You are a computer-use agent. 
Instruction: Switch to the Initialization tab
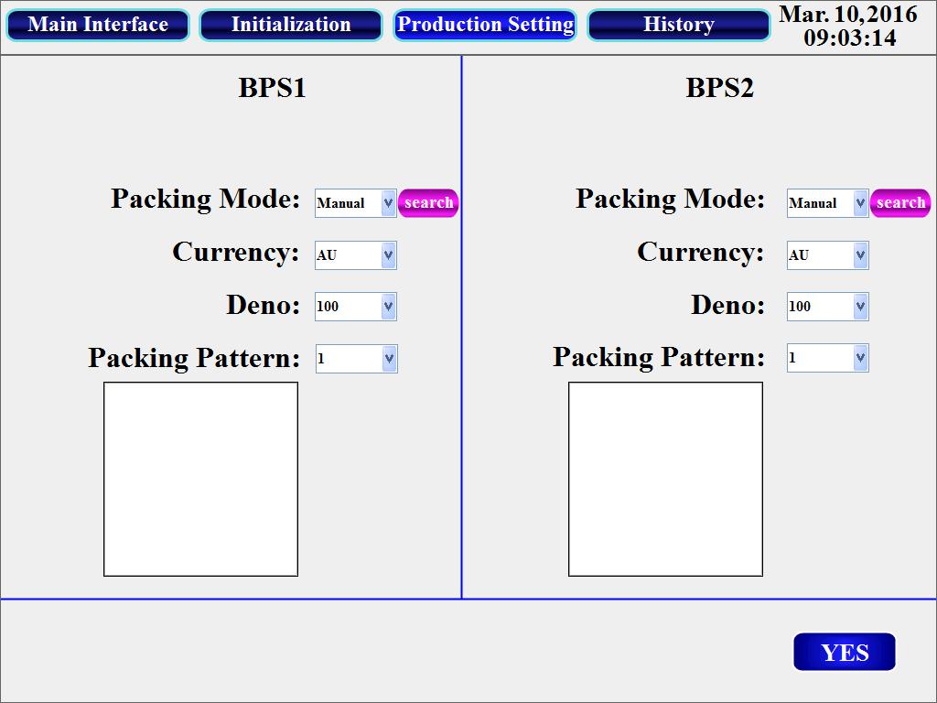click(291, 25)
